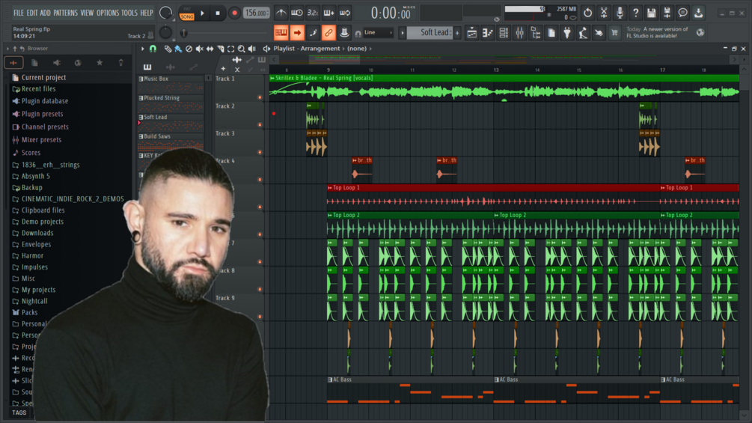Select the playlist slice tool
Screen dimensions: 752x423
pyautogui.click(x=221, y=49)
